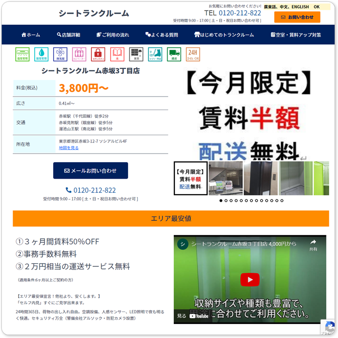Screen dimensions: 338x338
Task: Select the second carousel dot
Action: pyautogui.click(x=226, y=201)
